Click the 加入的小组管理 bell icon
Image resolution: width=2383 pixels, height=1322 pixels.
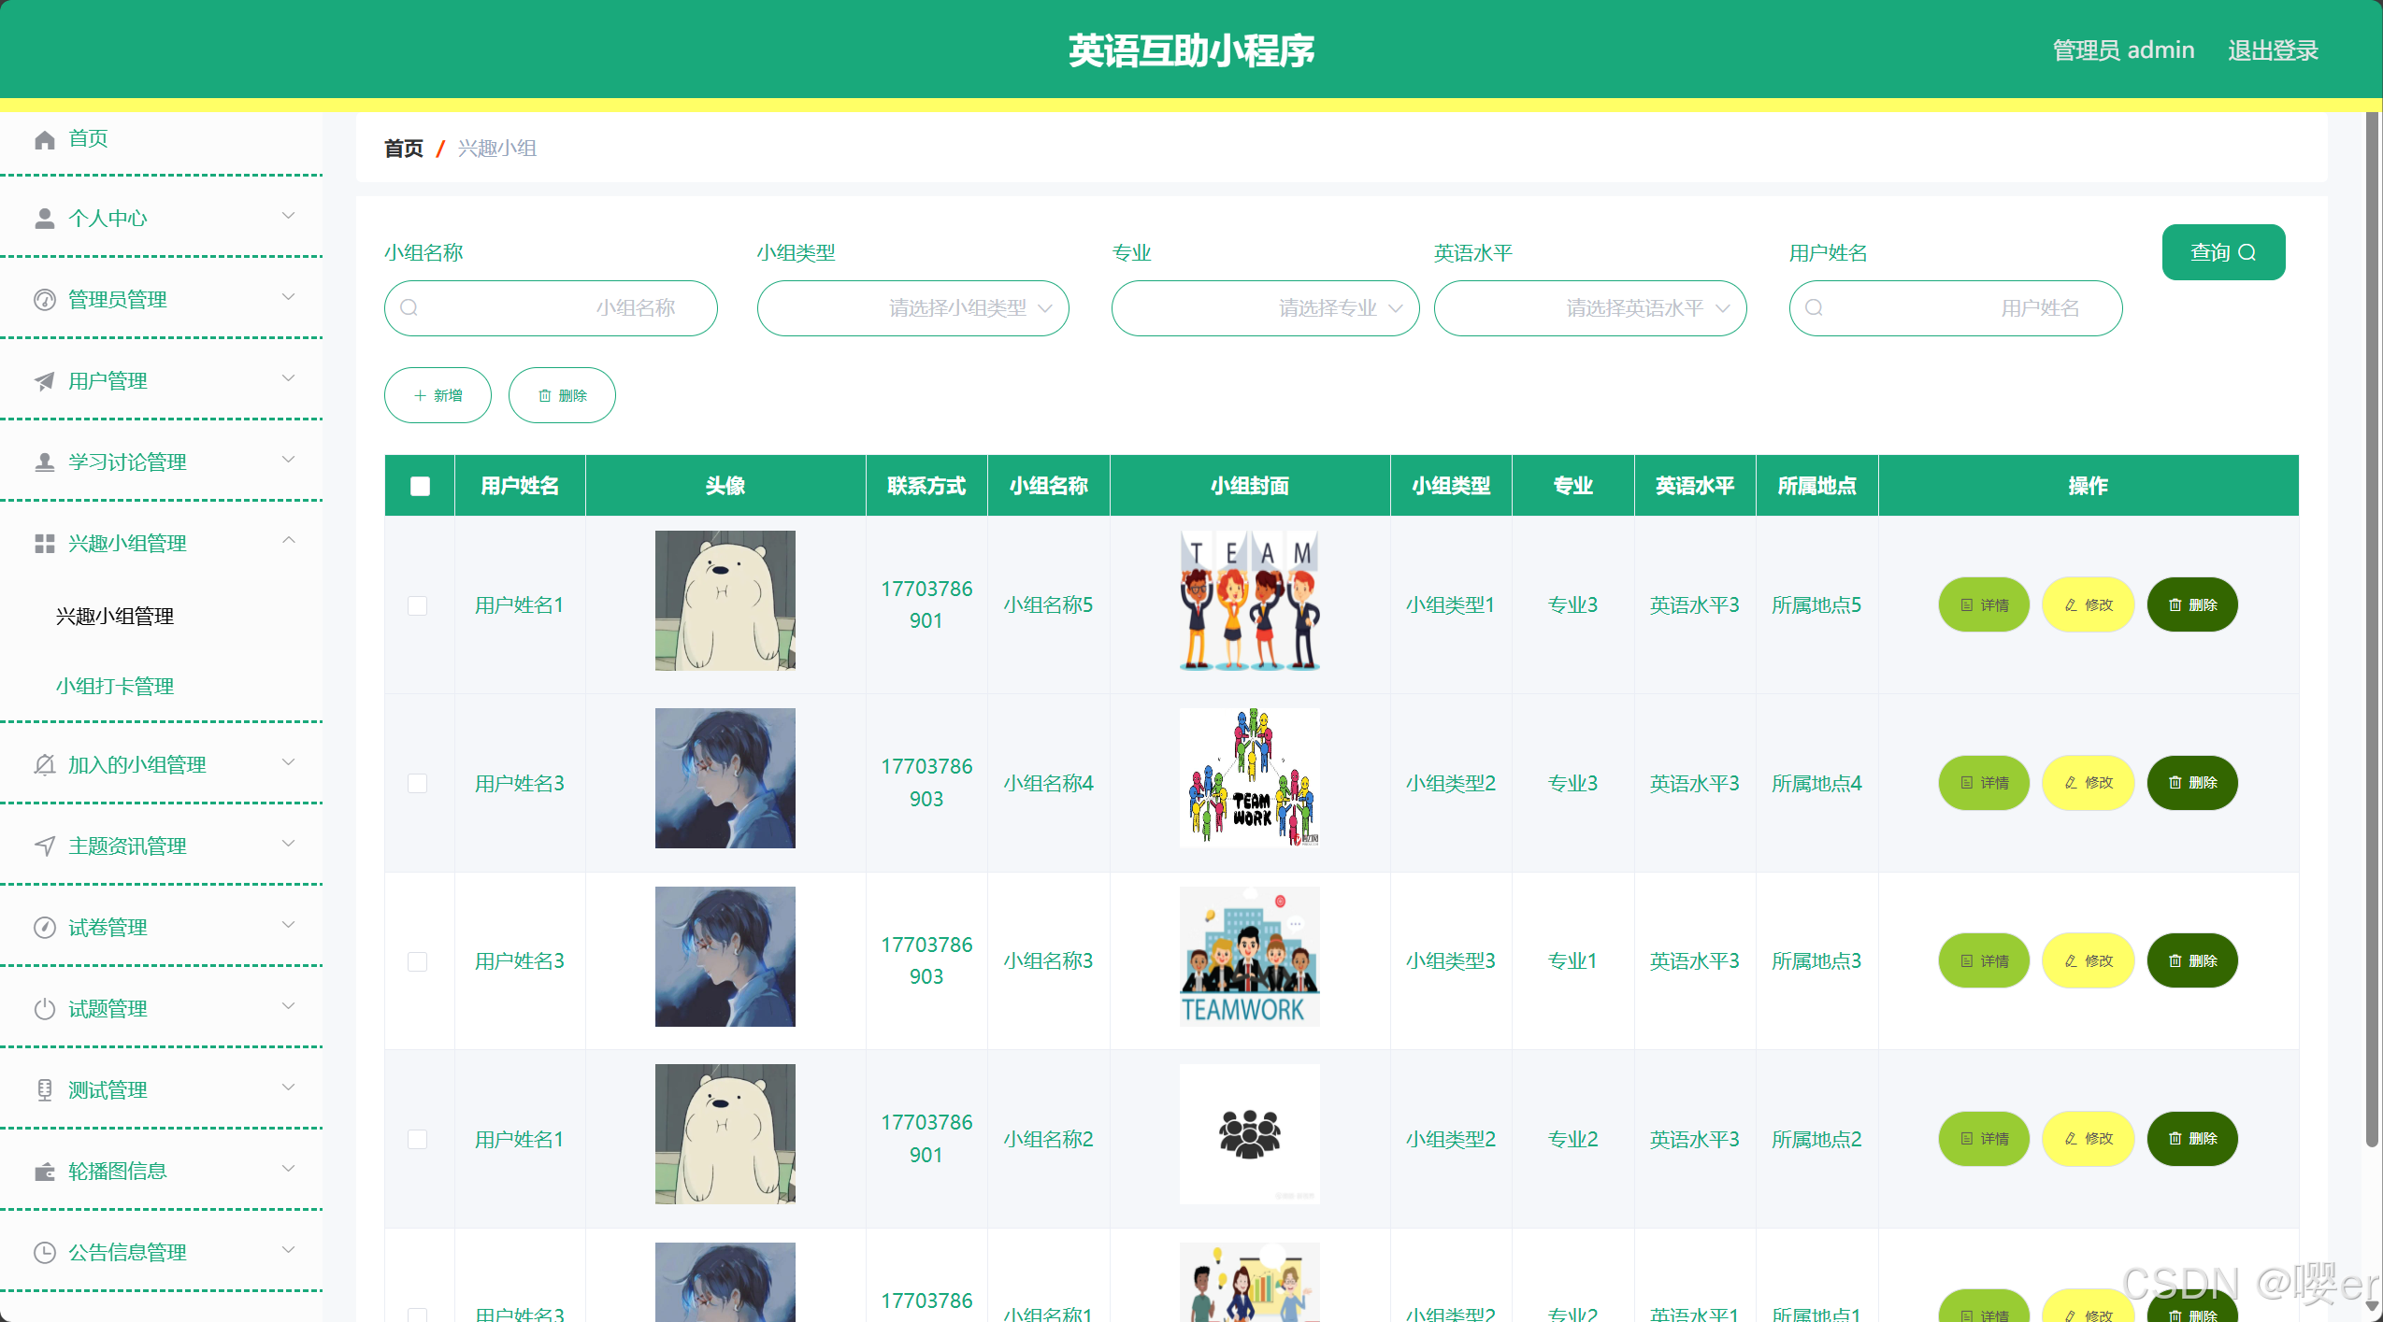click(45, 765)
